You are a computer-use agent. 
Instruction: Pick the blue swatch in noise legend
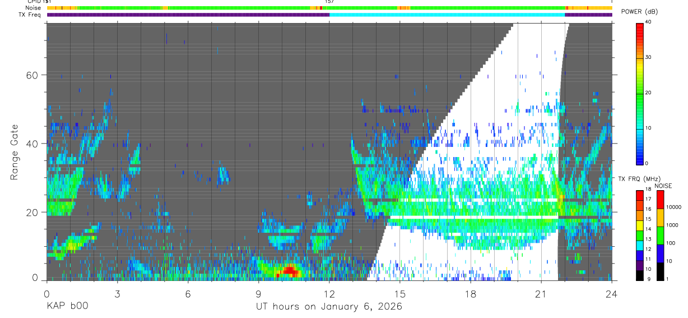tap(660, 254)
